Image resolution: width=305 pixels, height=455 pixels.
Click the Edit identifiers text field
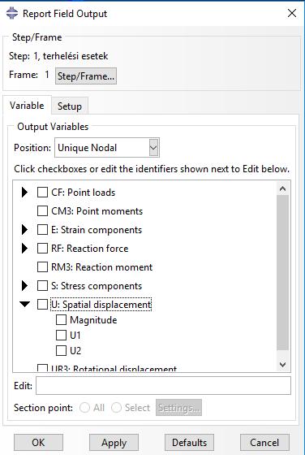[163, 386]
